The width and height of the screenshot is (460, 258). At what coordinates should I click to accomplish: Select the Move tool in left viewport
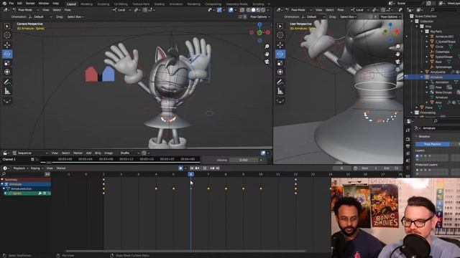[x=7, y=45]
